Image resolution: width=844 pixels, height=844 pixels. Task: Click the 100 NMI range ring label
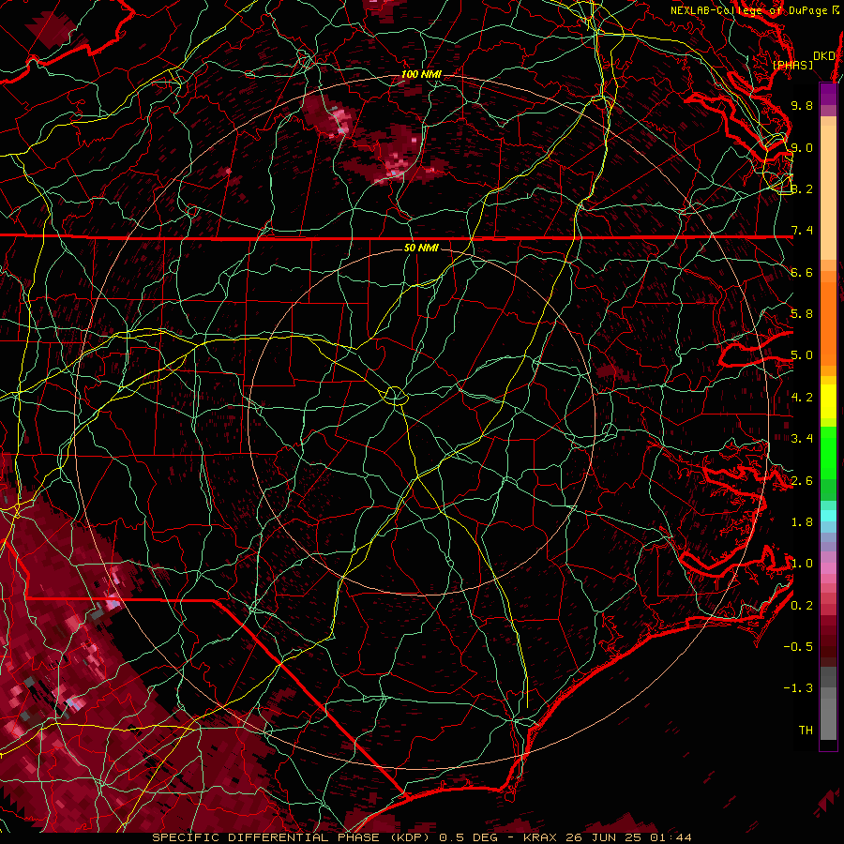420,74
